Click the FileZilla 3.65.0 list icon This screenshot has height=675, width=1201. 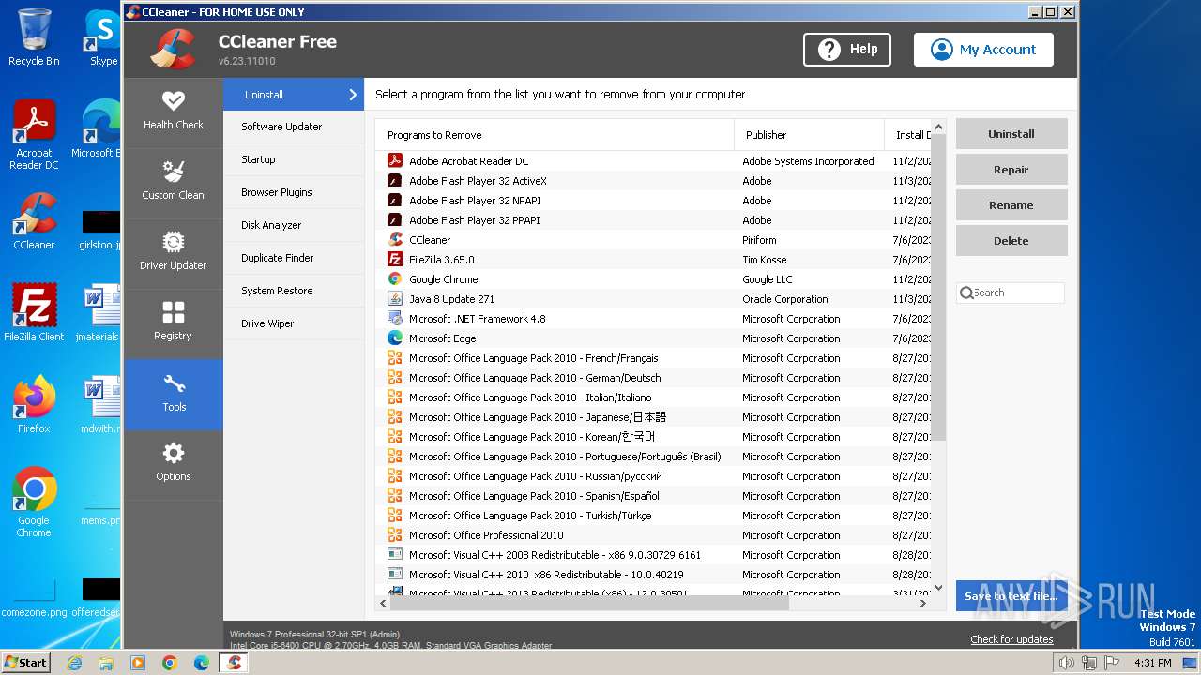pyautogui.click(x=395, y=260)
